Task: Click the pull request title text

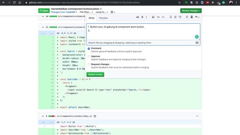Action: coord(75,9)
